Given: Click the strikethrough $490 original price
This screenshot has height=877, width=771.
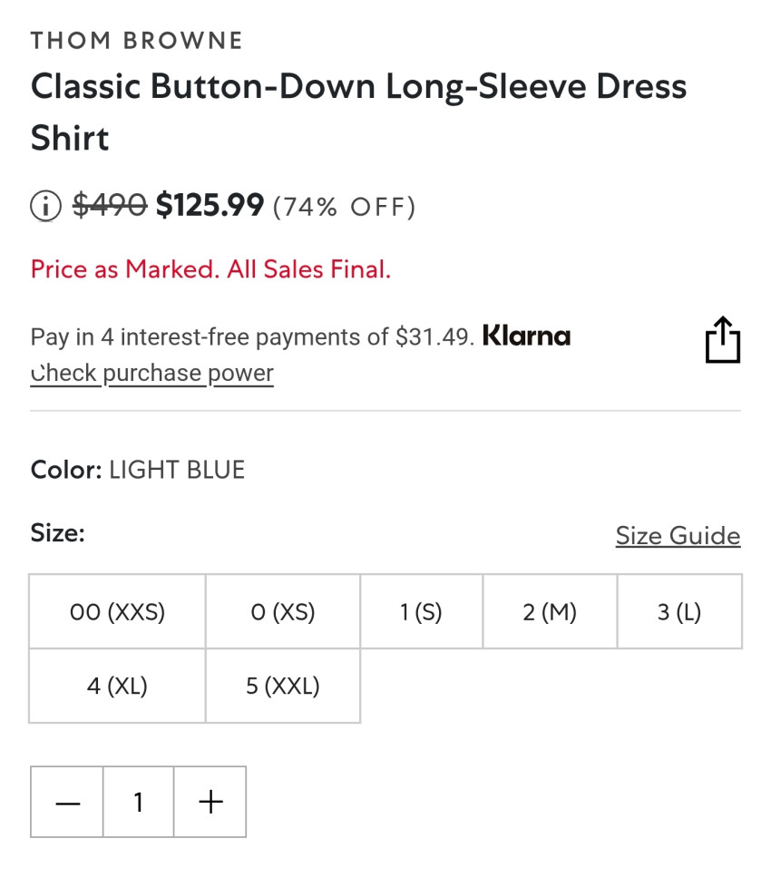Looking at the screenshot, I should tap(109, 206).
